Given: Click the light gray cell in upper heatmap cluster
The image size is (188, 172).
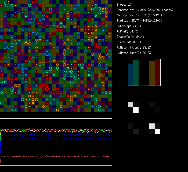Looking at the screenshot, I should (x=130, y=105).
